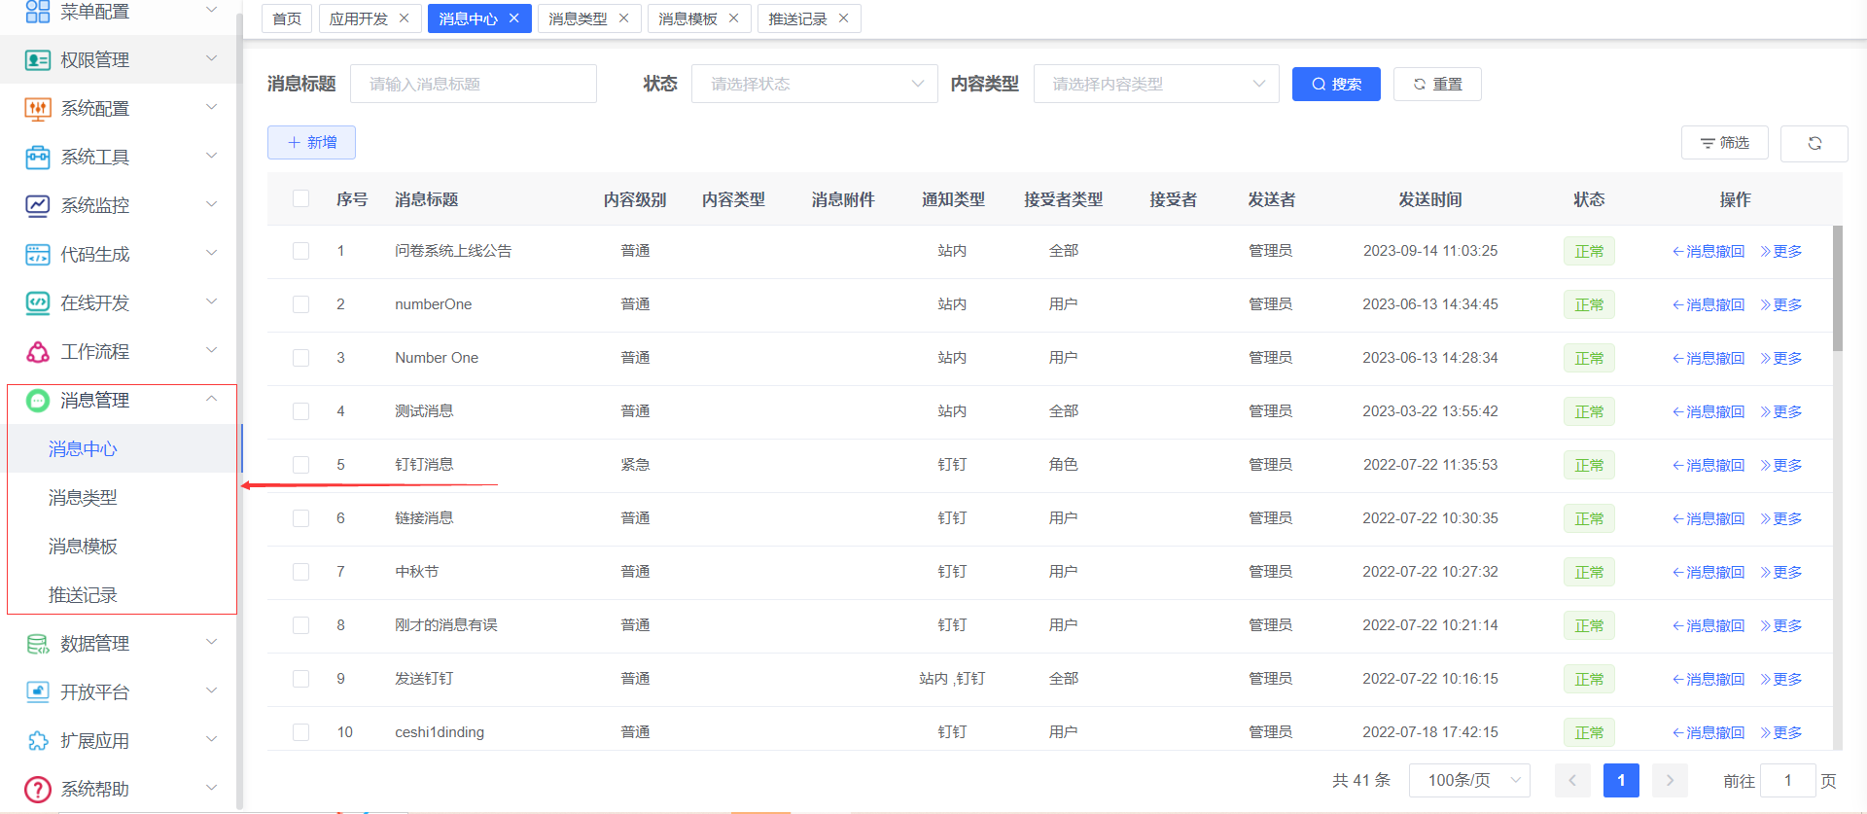Click the 前往 page number input
The image size is (1867, 814).
coord(1787,780)
